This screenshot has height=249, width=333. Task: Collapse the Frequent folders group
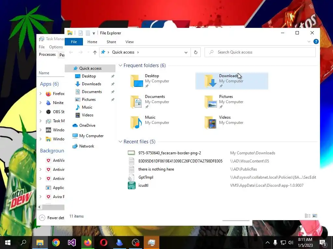pyautogui.click(x=120, y=65)
